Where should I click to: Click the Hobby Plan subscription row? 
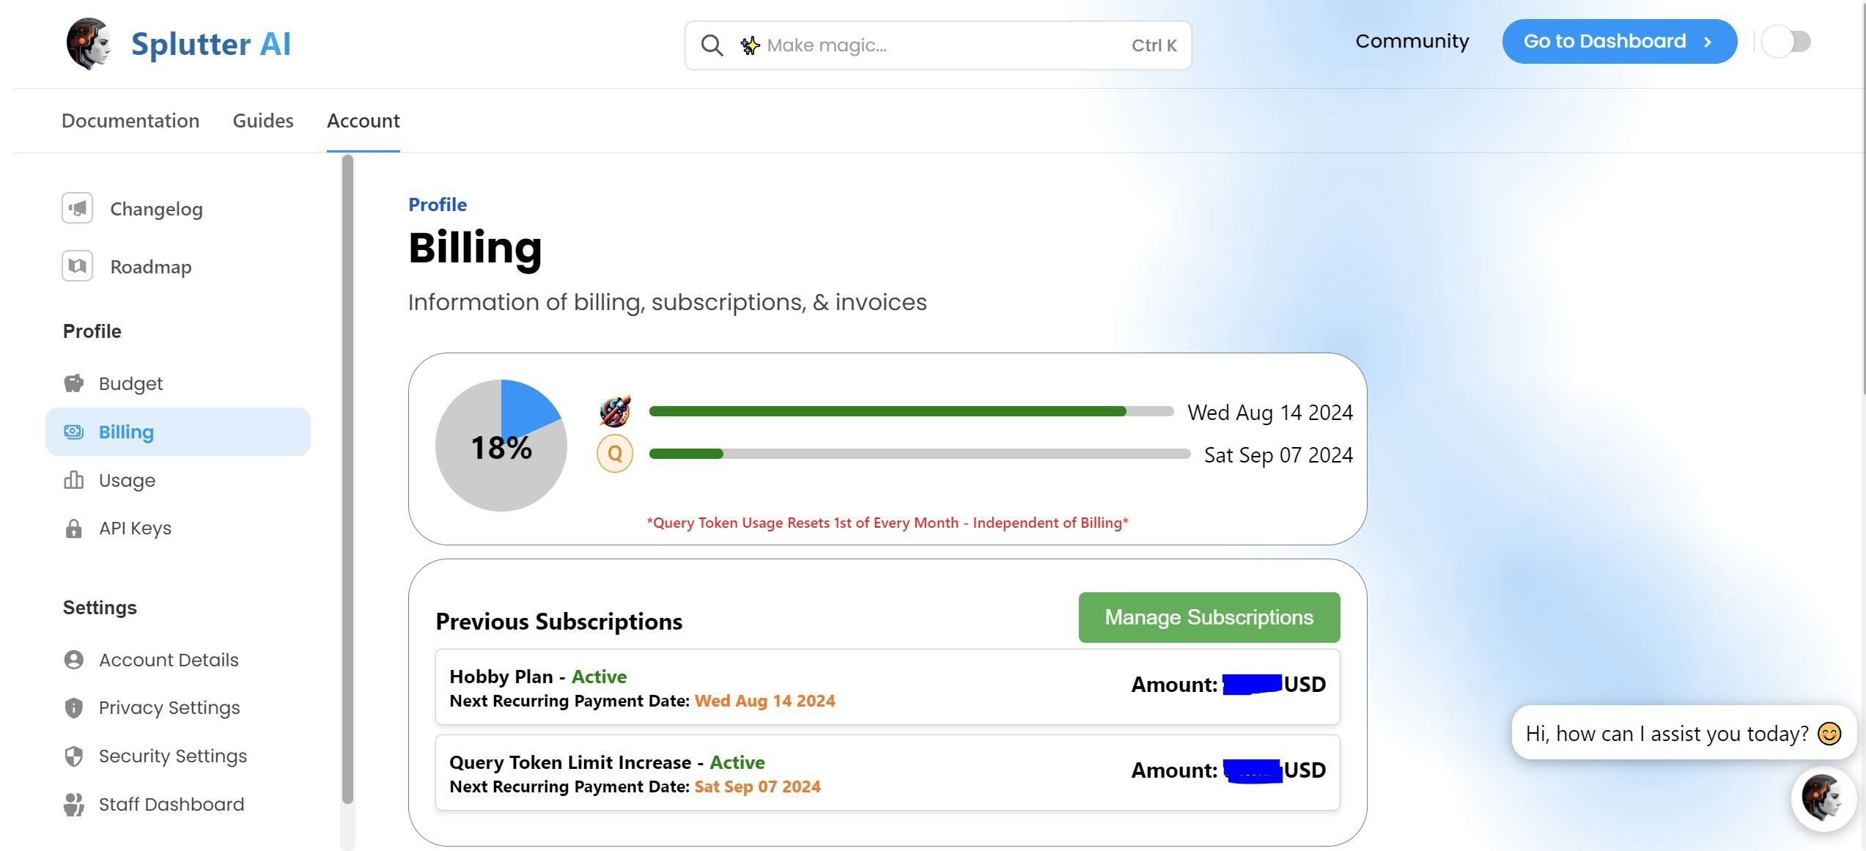pyautogui.click(x=888, y=687)
